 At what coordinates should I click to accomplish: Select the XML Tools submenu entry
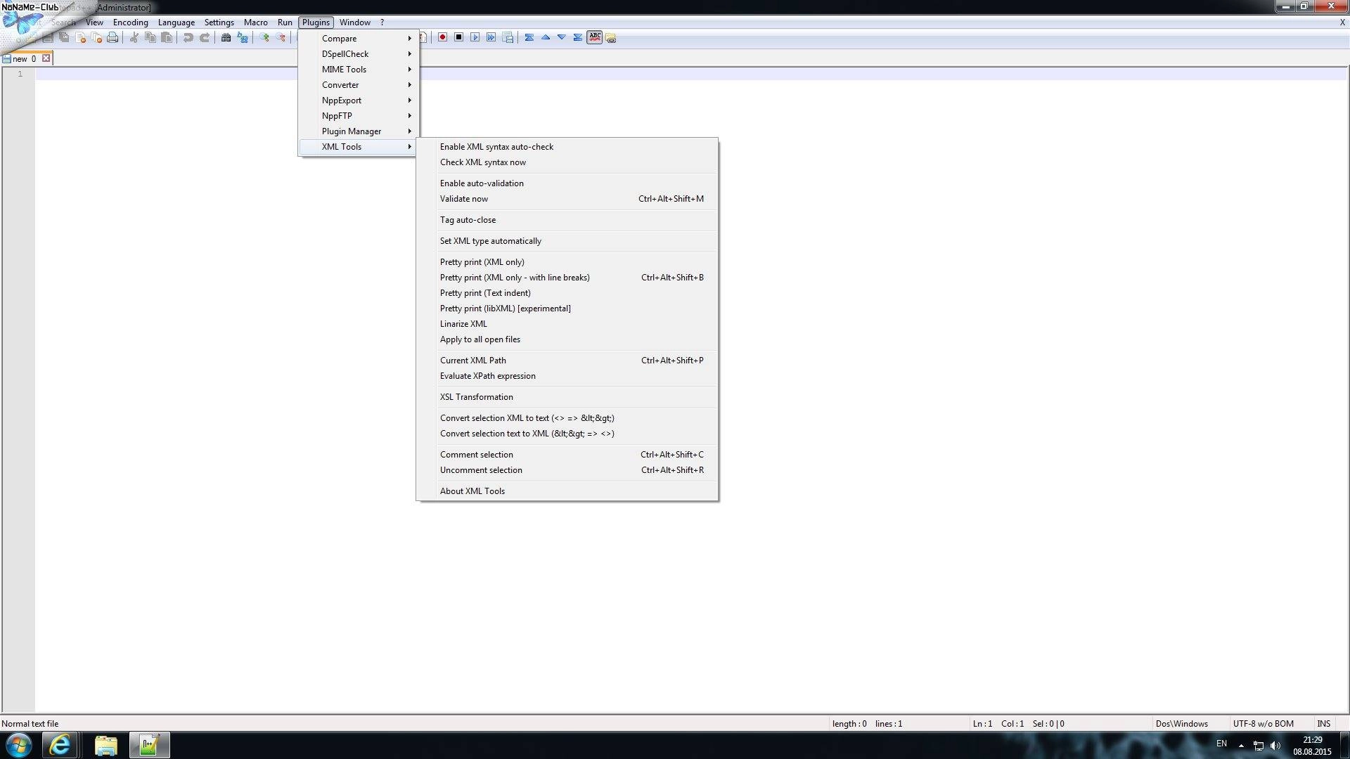pyautogui.click(x=359, y=147)
